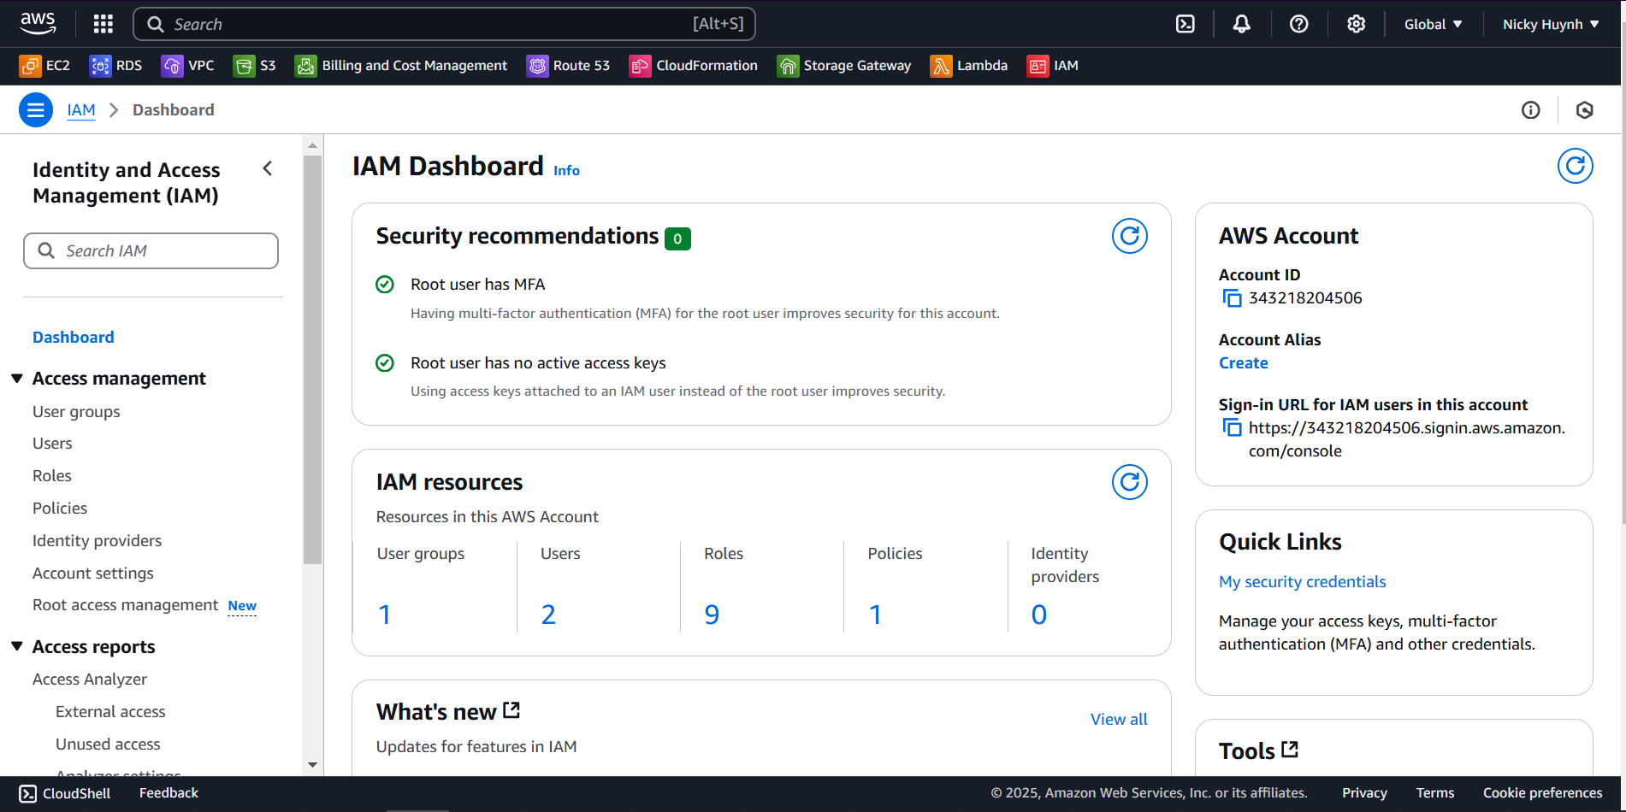Open the info panel icon near breadcrumb
Viewport: 1626px width, 812px height.
[1531, 110]
